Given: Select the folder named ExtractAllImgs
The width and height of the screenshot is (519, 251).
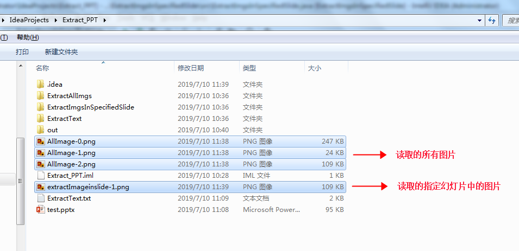Looking at the screenshot, I should [70, 96].
